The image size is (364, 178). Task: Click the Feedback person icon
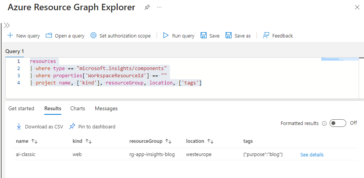(x=266, y=36)
